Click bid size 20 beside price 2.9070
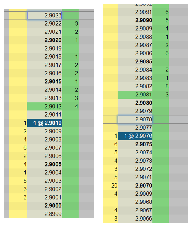 click(114, 186)
